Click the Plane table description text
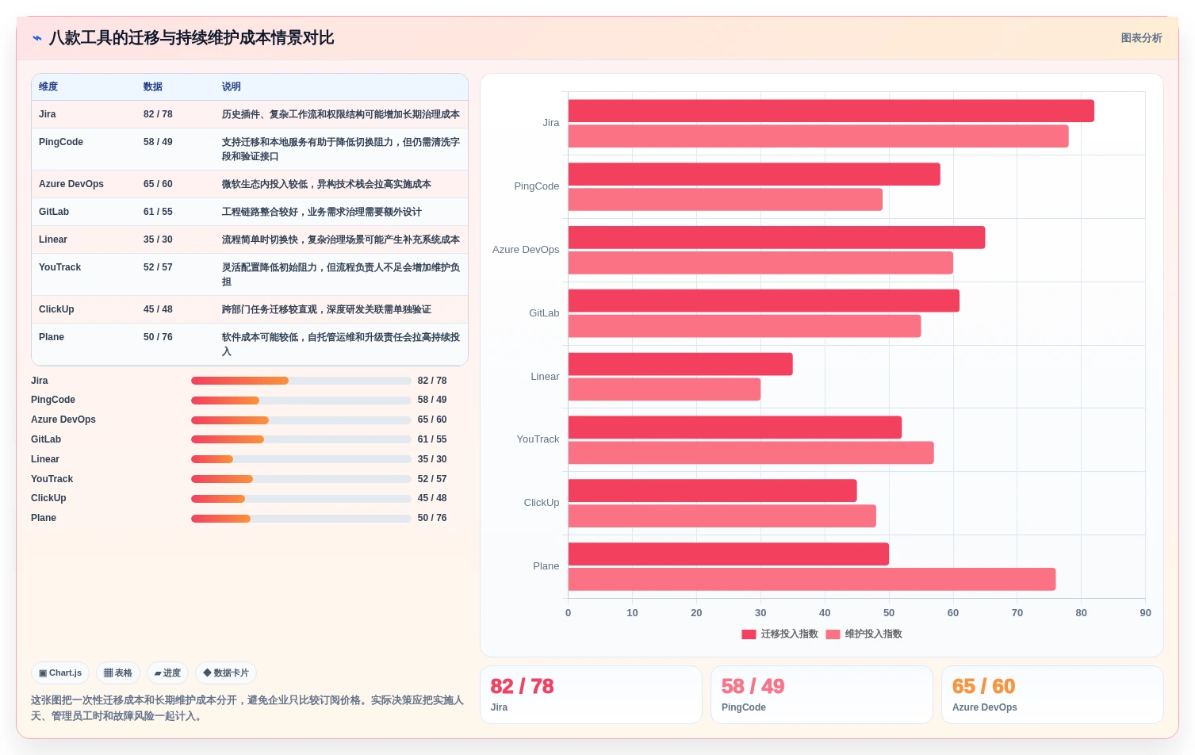 341,344
